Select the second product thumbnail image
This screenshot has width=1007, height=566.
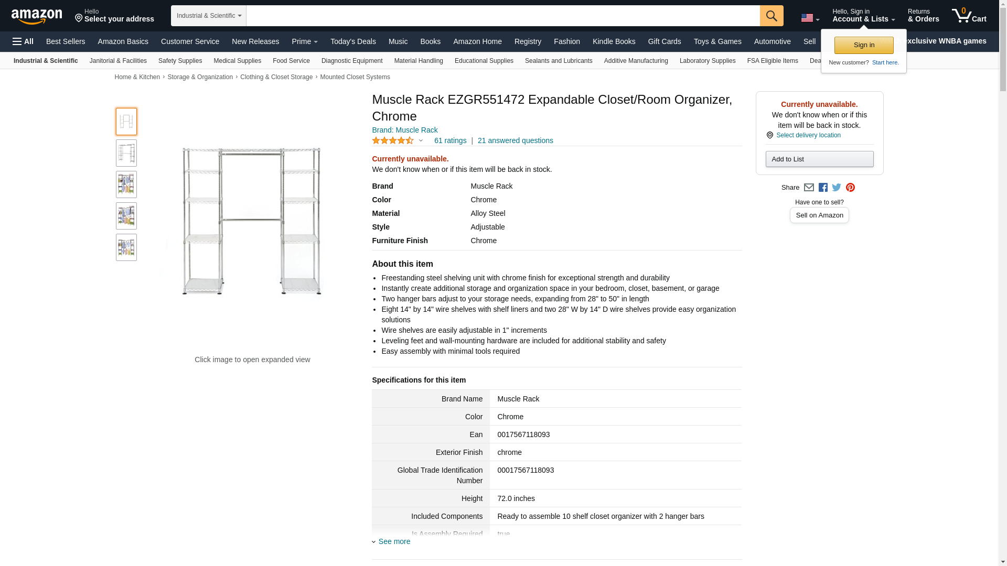pos(126,153)
